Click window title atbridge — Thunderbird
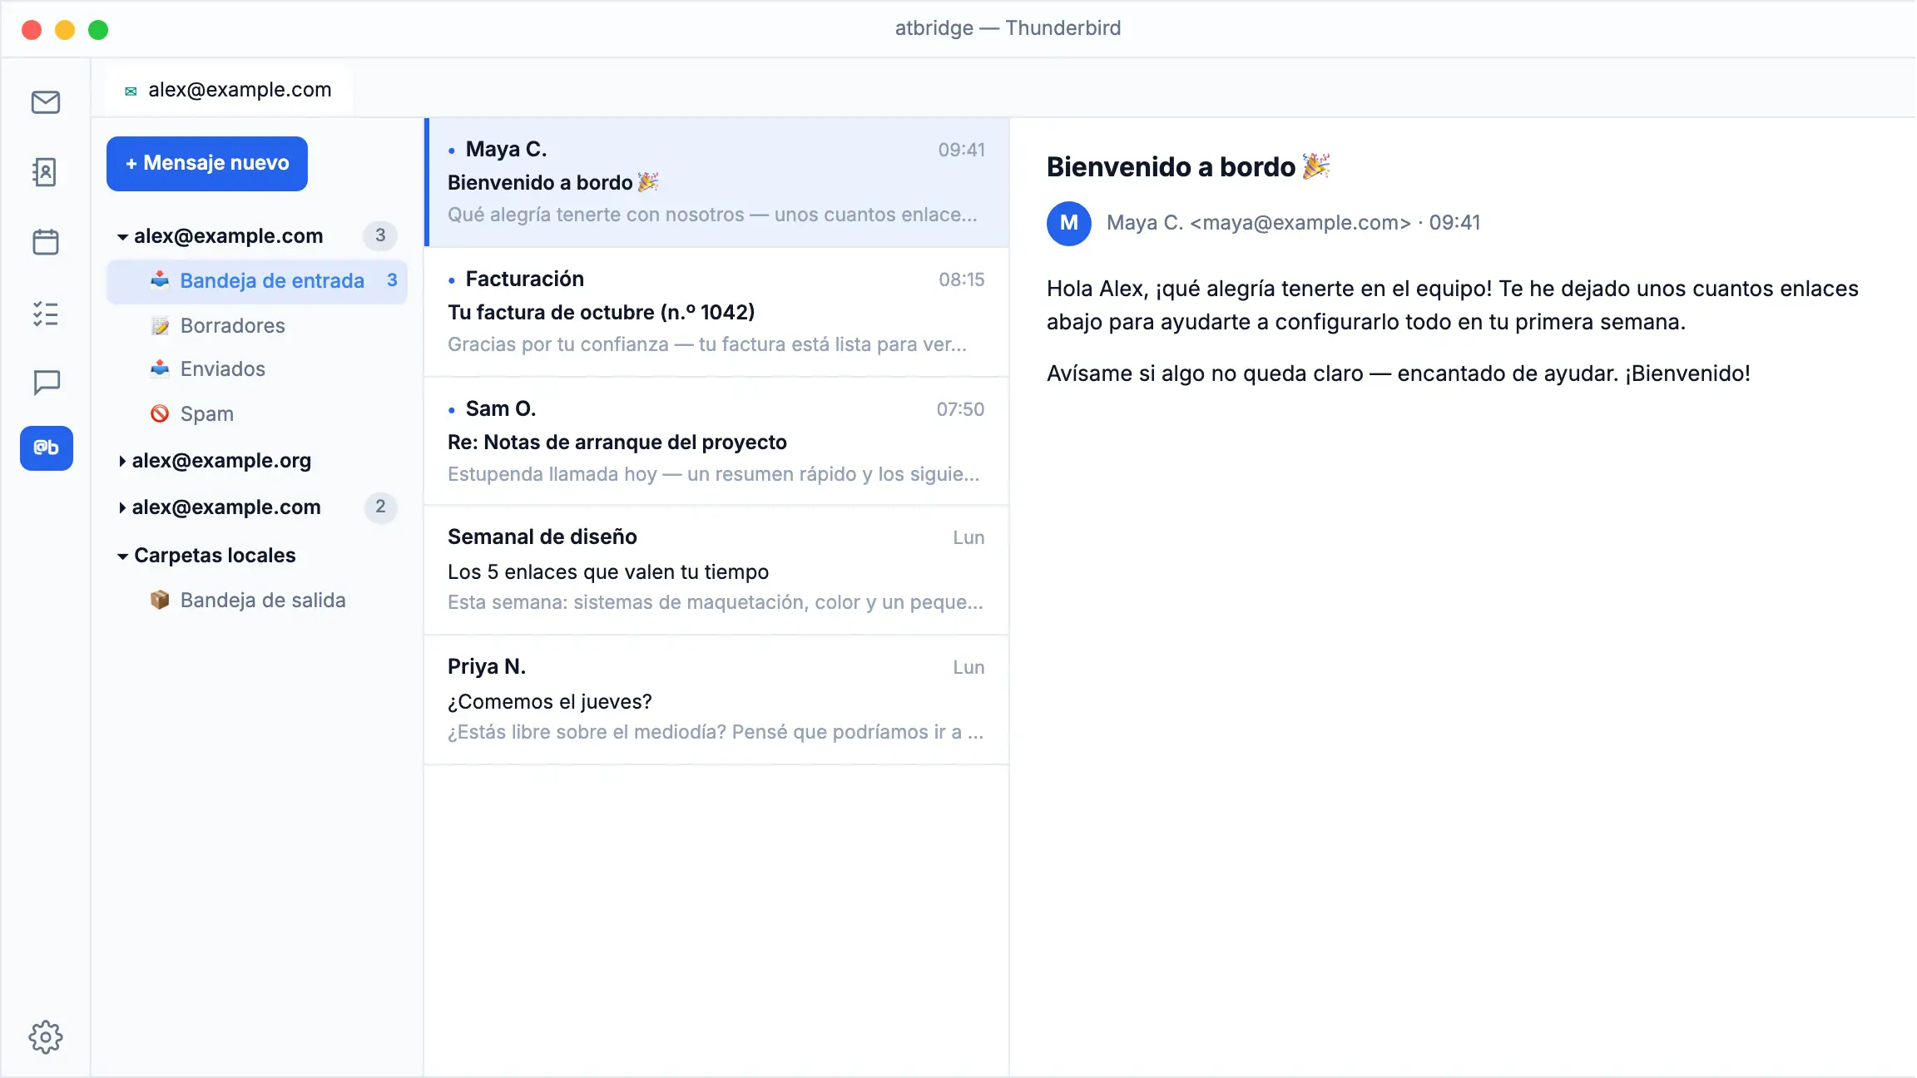 [x=1008, y=28]
